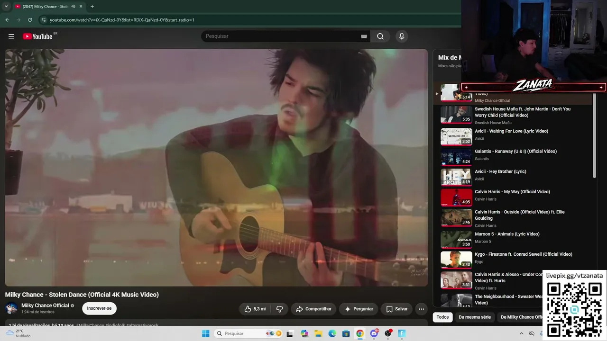Open Kygo - Firestone thumbnail
Viewport: 607px width, 341px height.
(456, 260)
